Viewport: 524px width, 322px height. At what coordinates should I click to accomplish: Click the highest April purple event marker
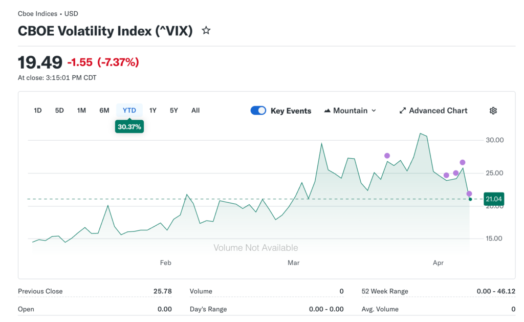point(463,162)
